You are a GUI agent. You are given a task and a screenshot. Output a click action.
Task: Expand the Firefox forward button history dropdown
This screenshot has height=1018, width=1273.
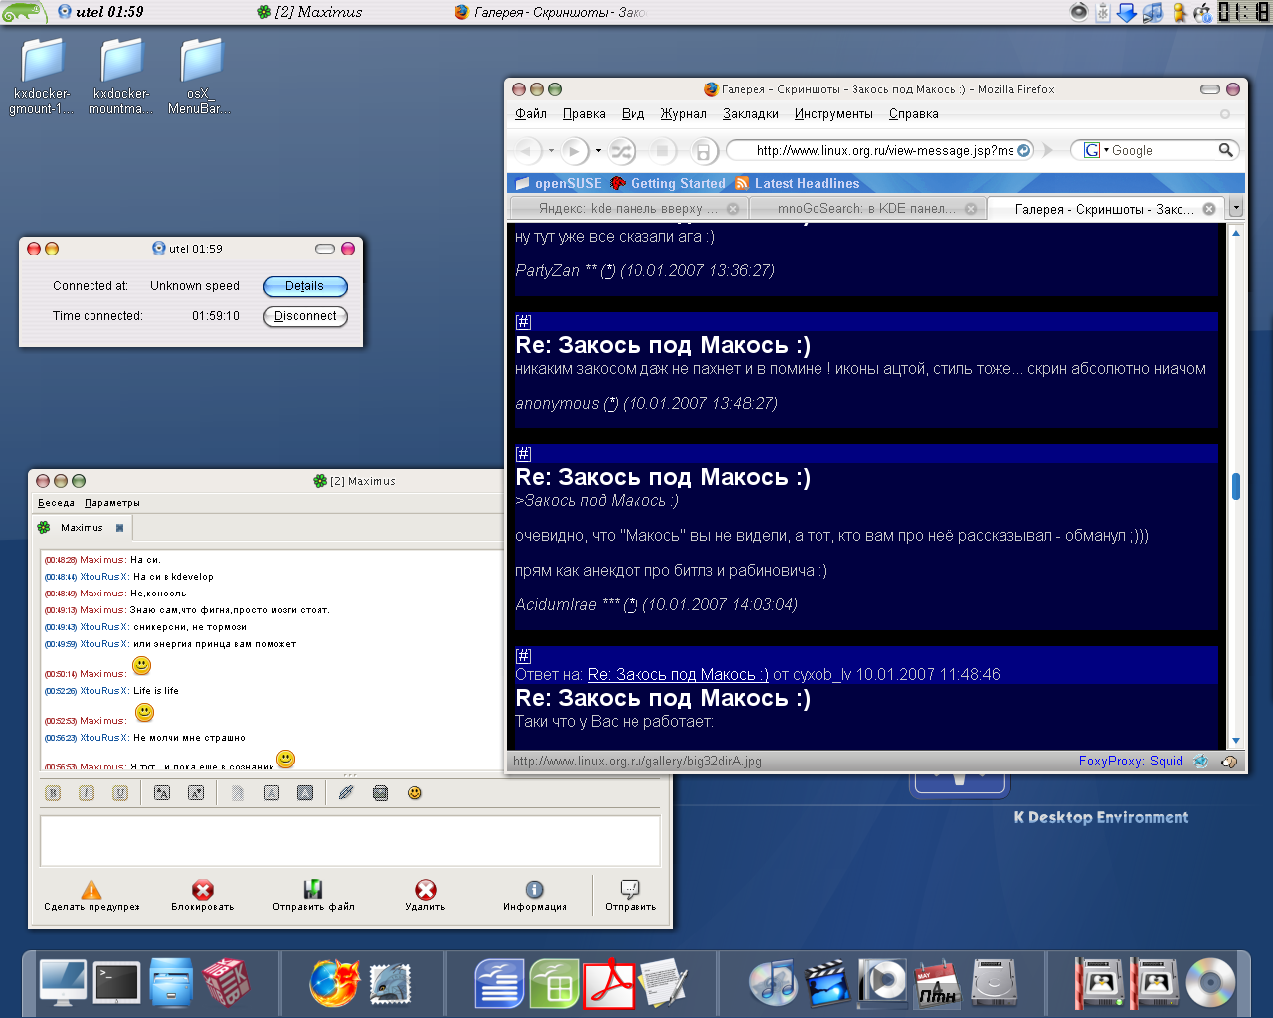[598, 151]
